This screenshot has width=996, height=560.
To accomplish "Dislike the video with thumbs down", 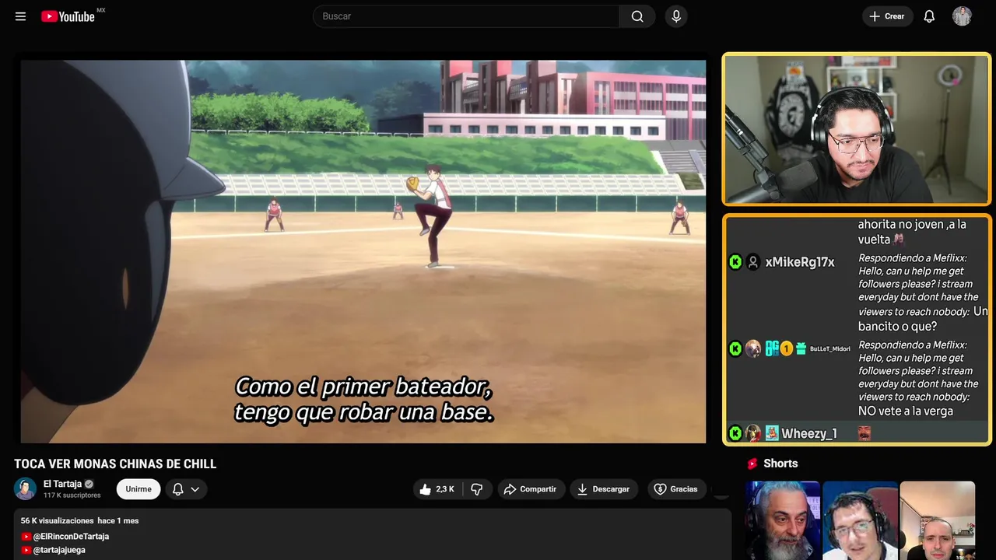I will (x=477, y=489).
